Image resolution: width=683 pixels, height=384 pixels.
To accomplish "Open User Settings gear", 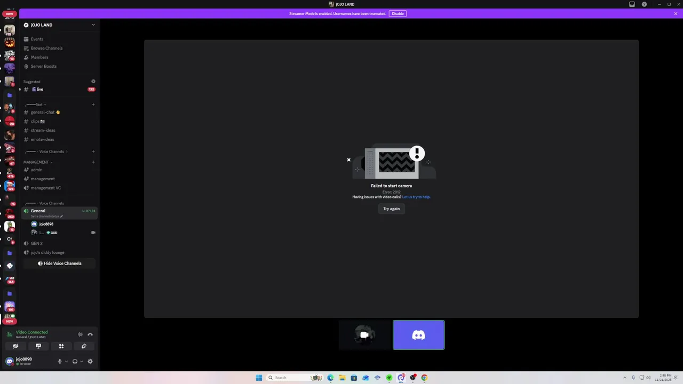I will [90, 361].
